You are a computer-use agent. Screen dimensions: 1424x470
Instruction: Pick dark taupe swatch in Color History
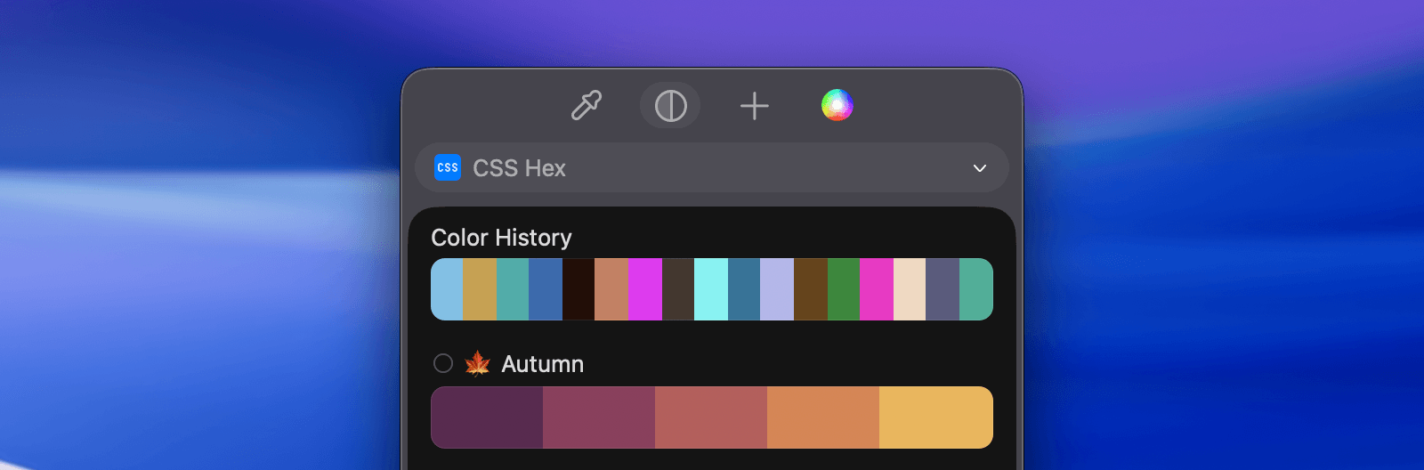tap(678, 289)
